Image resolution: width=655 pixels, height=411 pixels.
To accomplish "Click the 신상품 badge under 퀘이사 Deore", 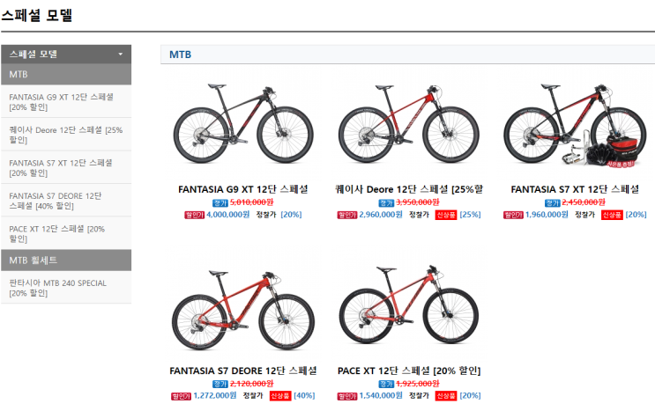I will tap(445, 215).
